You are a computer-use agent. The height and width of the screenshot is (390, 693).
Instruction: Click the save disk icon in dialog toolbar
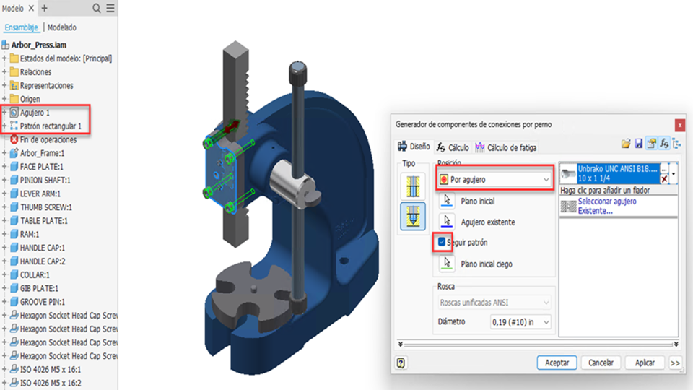click(x=638, y=144)
